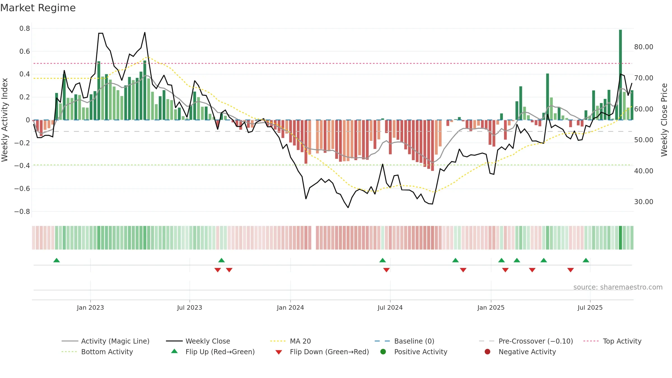This screenshot has width=672, height=378.
Task: Click the Market Regime chart title
Action: 38,8
